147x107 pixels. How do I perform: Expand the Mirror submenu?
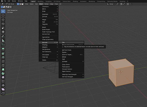tap(49, 9)
